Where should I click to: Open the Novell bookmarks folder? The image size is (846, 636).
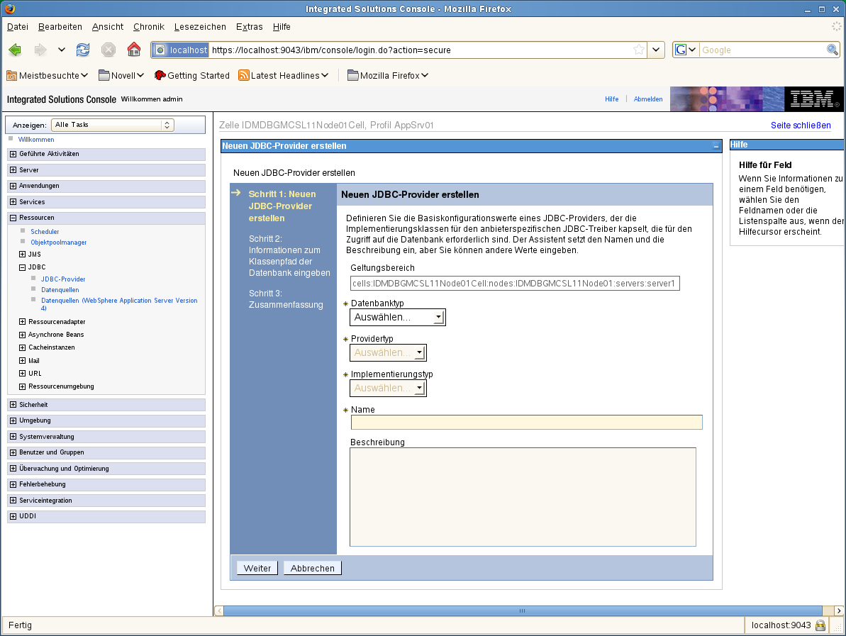coord(121,76)
